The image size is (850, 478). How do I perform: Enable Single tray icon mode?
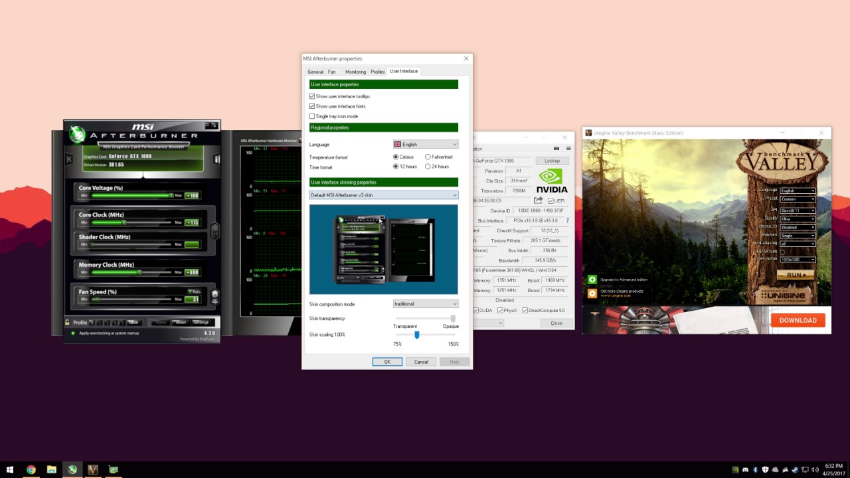[312, 116]
